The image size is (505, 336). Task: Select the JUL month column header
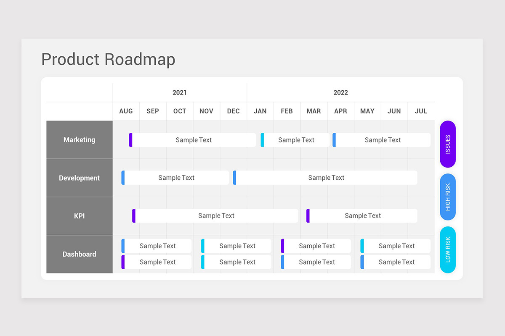click(x=421, y=111)
